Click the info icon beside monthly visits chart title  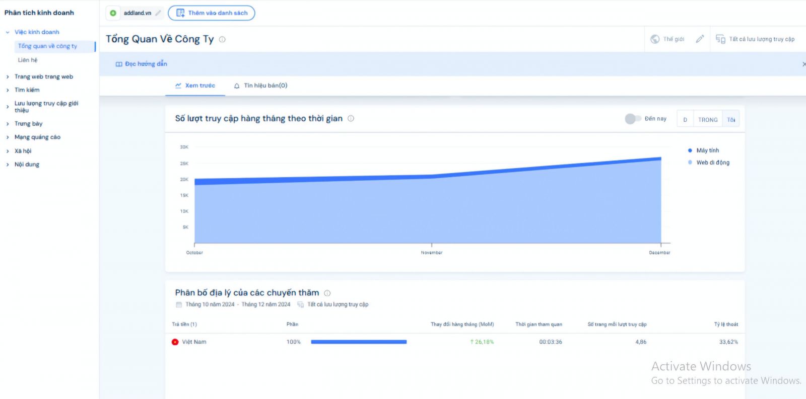point(351,119)
